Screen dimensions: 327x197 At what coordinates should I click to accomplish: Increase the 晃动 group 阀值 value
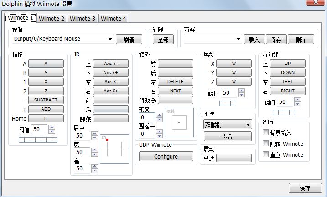(x=242, y=91)
